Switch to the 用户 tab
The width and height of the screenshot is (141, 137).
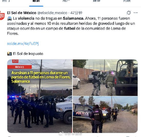pyautogui.click(x=66, y=1)
